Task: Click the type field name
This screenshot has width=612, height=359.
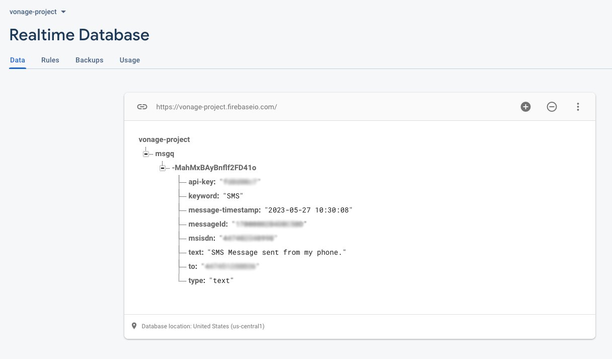Action: point(197,280)
